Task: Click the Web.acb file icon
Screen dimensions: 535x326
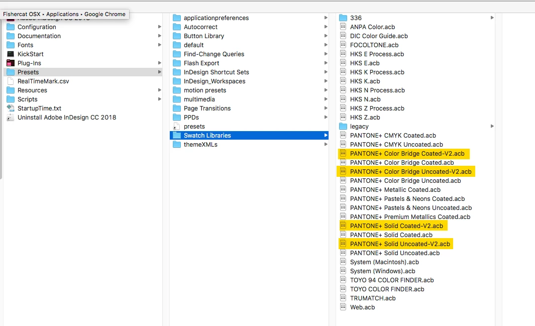Action: point(343,307)
